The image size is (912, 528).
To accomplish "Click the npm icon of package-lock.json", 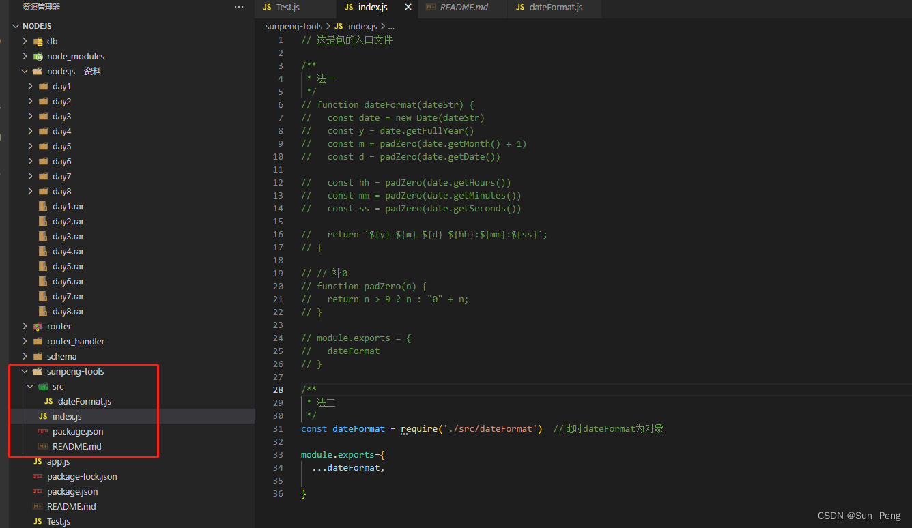I will click(38, 476).
